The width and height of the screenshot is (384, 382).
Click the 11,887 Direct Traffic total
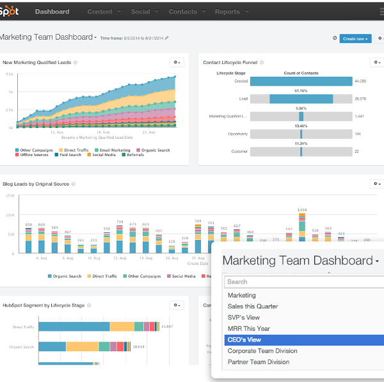[x=167, y=326]
